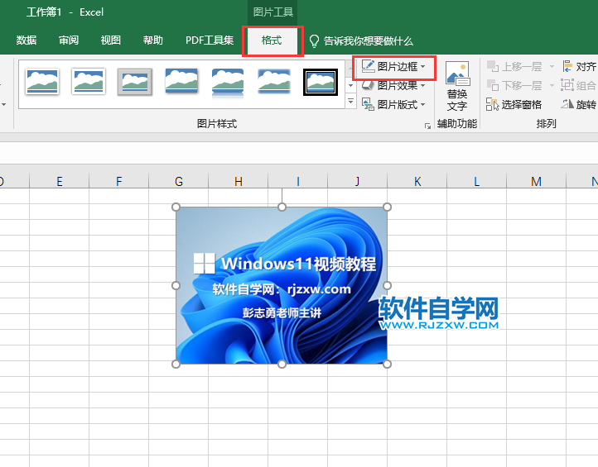
Task: Apply the fourth drop-shadow picture style
Action: [x=181, y=81]
